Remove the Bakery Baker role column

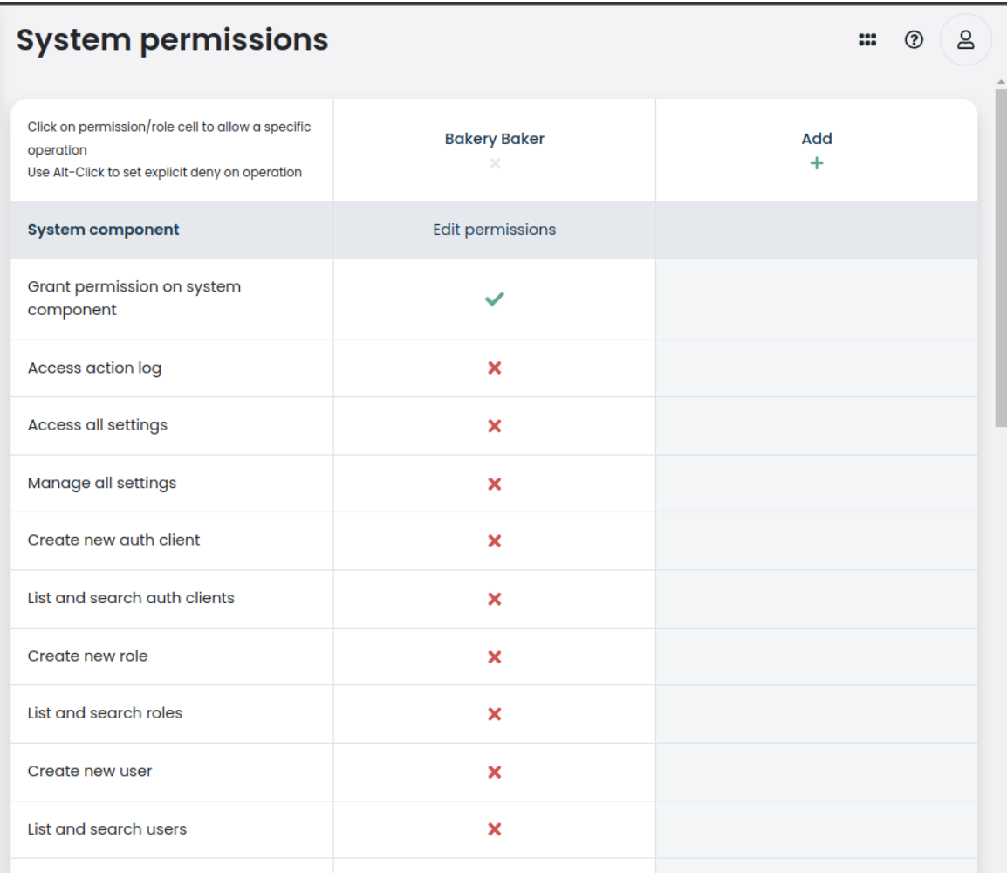tap(495, 163)
